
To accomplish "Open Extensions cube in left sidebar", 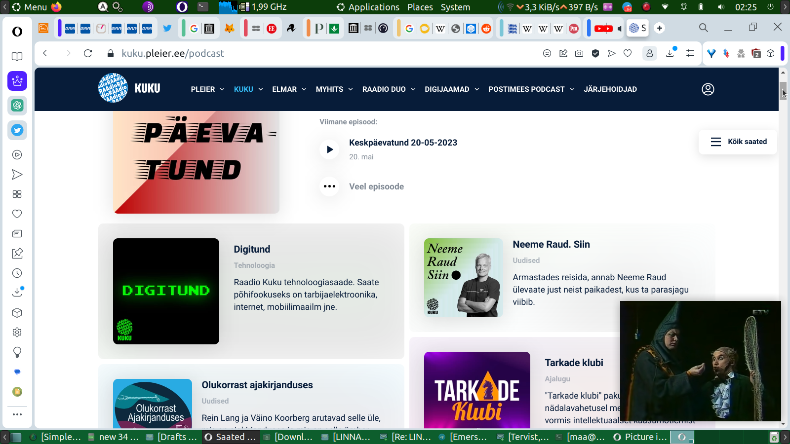I will coord(17,313).
